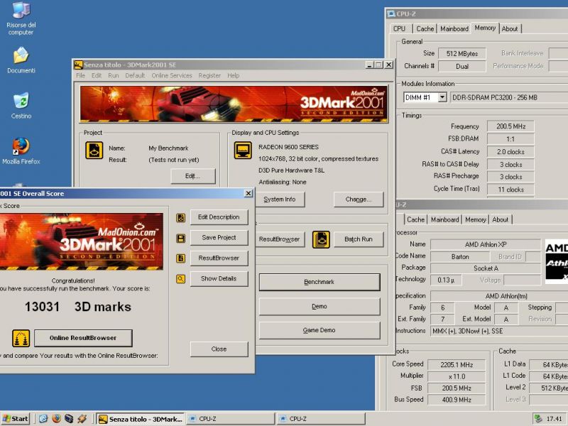The height and width of the screenshot is (426, 568).
Task: Switch to the Cache tab in CPU-Z
Action: click(x=425, y=29)
